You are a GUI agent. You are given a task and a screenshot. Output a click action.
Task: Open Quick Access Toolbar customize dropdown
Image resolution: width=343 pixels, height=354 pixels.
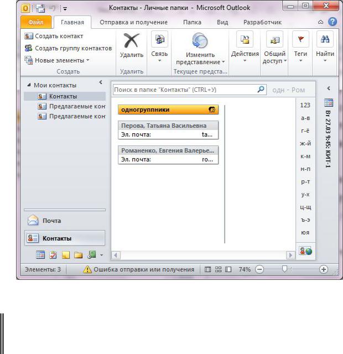pyautogui.click(x=65, y=9)
